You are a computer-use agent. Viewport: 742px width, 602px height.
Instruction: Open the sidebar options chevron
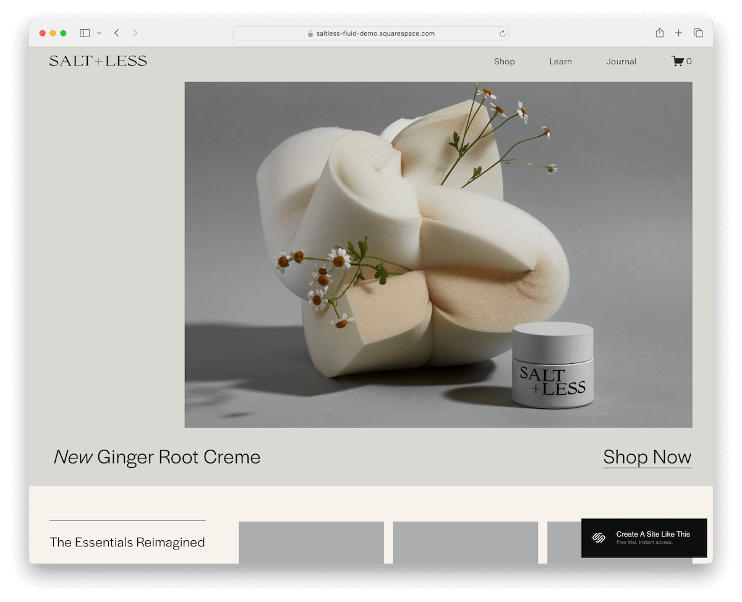click(99, 33)
